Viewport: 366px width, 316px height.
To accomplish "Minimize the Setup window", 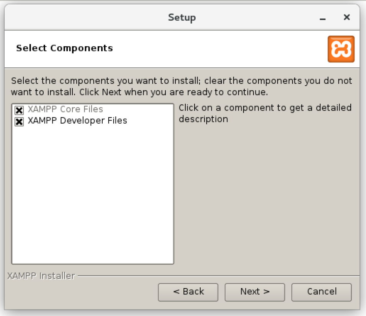I will [x=323, y=18].
